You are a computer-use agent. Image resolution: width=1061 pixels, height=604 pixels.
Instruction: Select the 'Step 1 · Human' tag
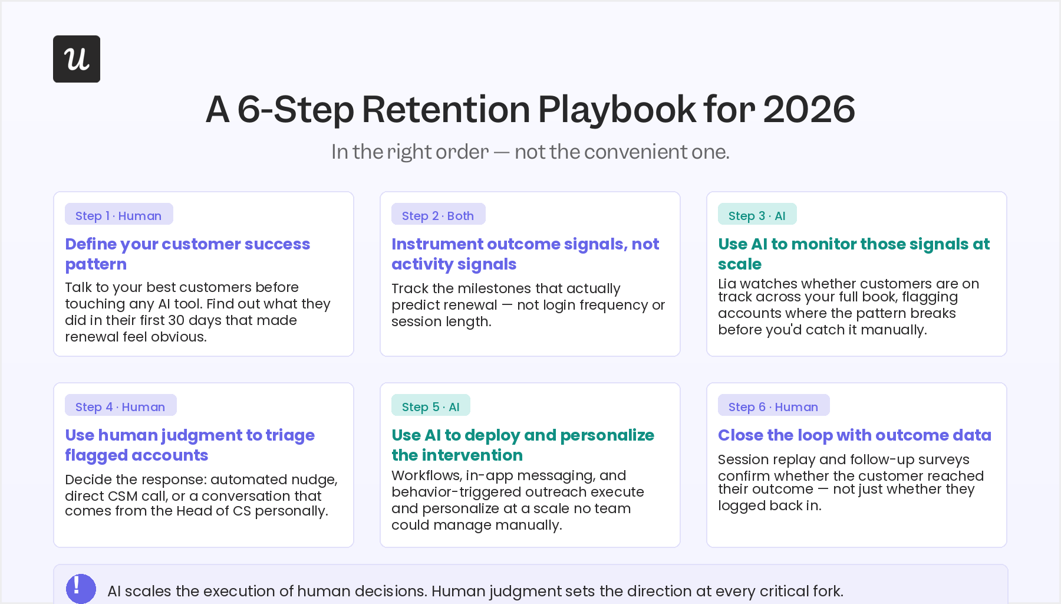click(x=119, y=214)
